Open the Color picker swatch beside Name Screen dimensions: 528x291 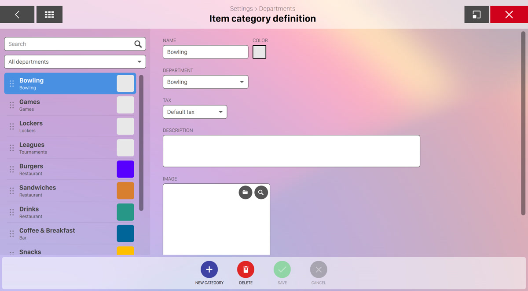[259, 52]
